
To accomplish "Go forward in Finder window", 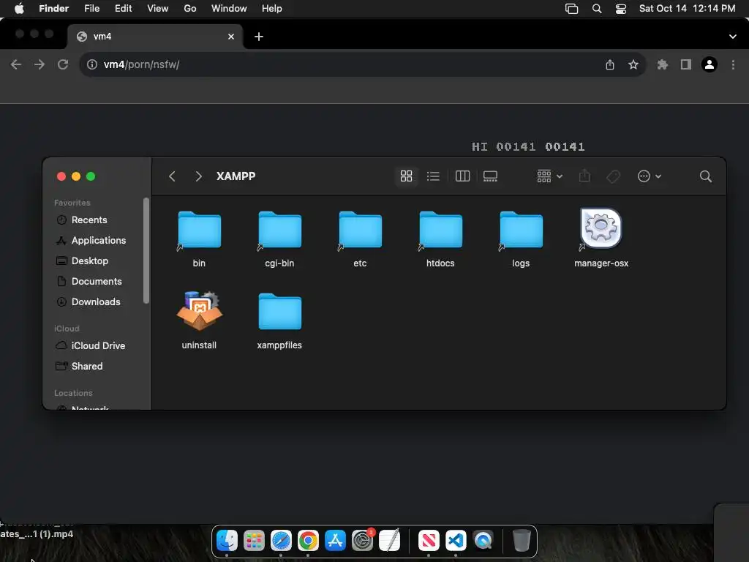I will [x=198, y=176].
